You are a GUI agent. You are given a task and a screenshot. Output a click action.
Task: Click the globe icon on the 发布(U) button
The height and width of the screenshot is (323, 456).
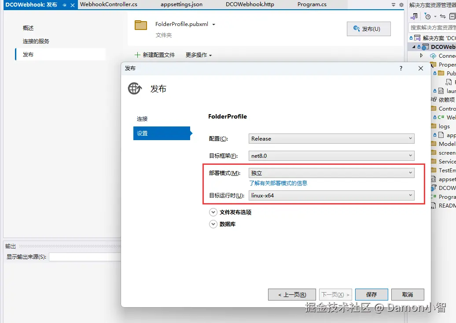[x=356, y=29]
